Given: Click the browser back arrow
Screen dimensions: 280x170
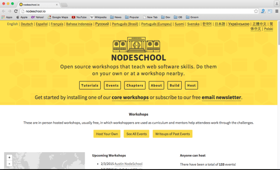Looking at the screenshot, I should pos(3,11).
